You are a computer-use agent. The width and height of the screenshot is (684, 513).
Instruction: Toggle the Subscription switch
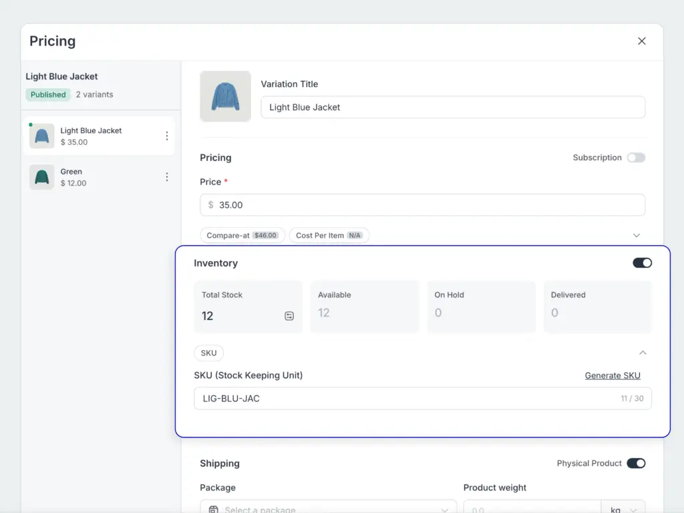tap(636, 158)
